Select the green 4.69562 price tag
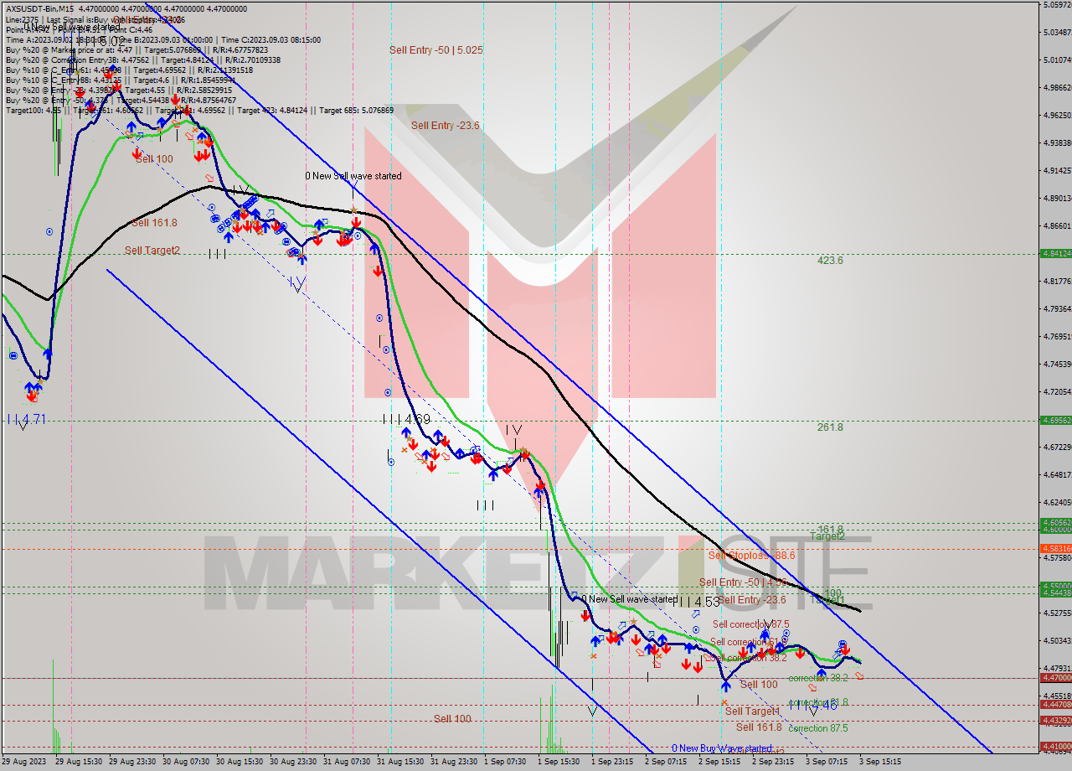The width and height of the screenshot is (1072, 771). point(1055,421)
